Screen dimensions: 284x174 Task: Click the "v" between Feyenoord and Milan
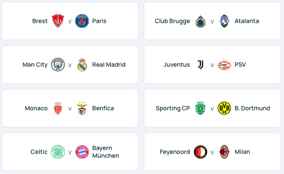212,152
